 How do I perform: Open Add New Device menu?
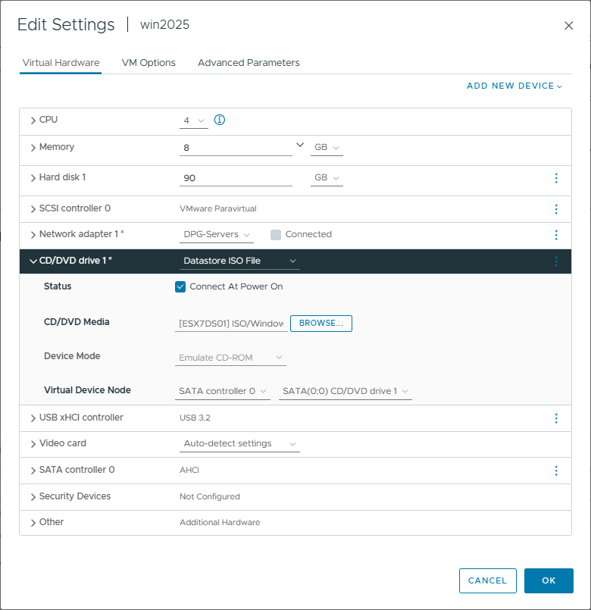point(514,86)
